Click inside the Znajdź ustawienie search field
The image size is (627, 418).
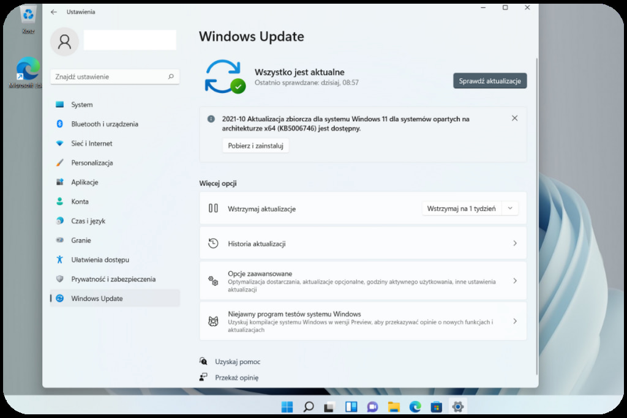click(115, 77)
